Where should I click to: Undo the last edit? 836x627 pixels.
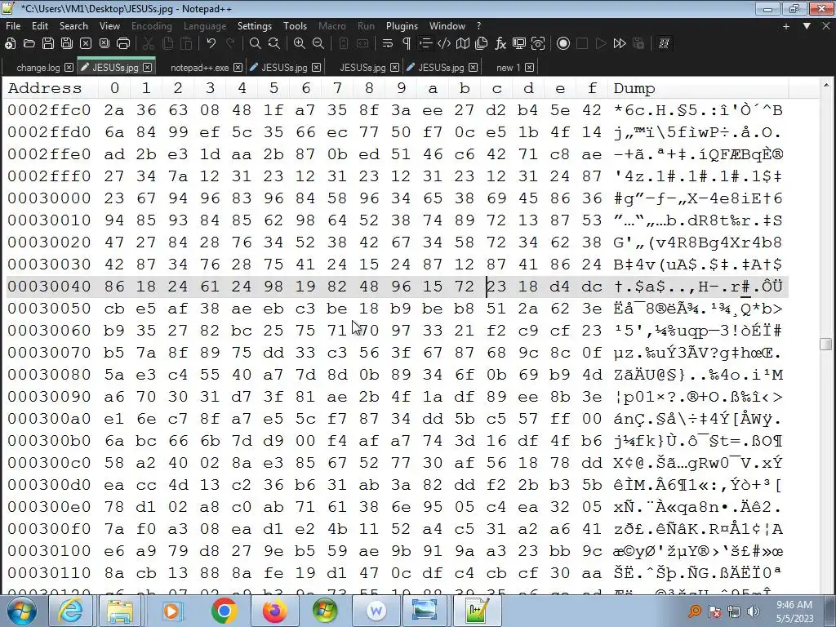(211, 44)
